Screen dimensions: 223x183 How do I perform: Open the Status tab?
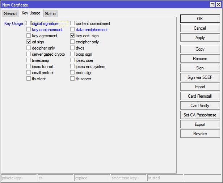coord(50,14)
